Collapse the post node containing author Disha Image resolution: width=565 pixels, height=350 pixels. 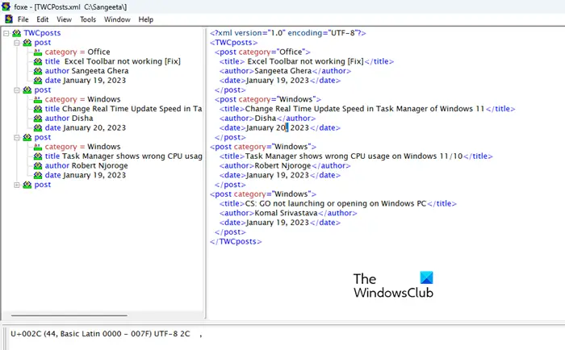click(17, 90)
